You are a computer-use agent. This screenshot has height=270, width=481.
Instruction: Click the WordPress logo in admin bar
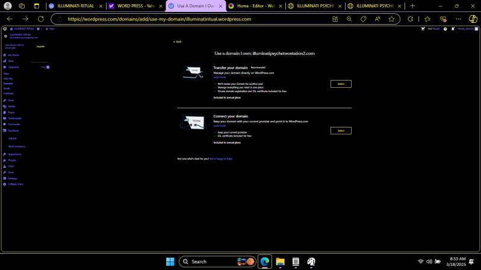[5, 29]
